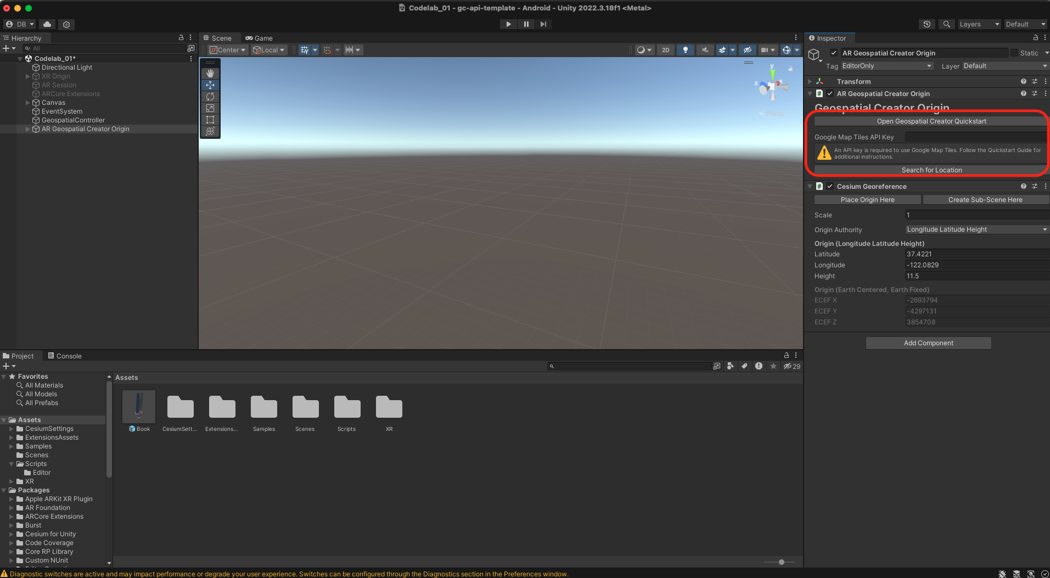Toggle scene lighting in Scene view
Screen dimensions: 1050x578
click(x=685, y=49)
